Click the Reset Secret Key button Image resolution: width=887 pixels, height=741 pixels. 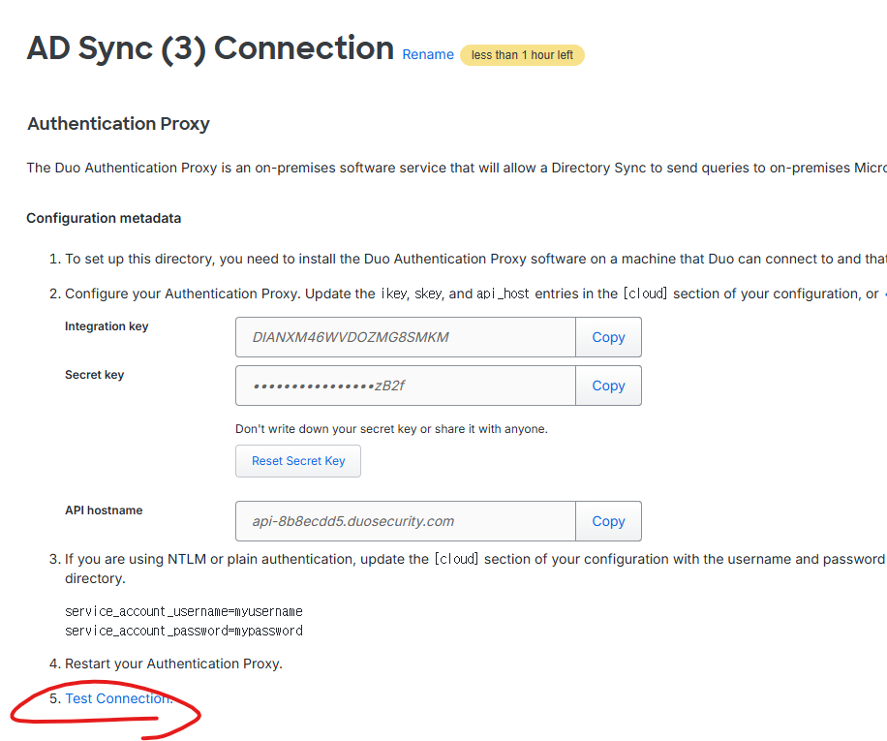(298, 461)
